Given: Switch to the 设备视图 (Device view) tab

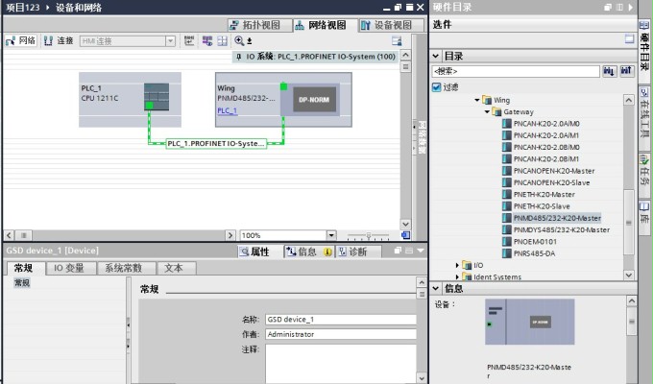Looking at the screenshot, I should [391, 25].
